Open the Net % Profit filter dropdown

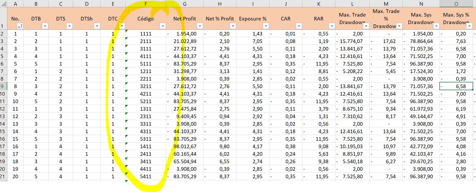click(x=233, y=26)
